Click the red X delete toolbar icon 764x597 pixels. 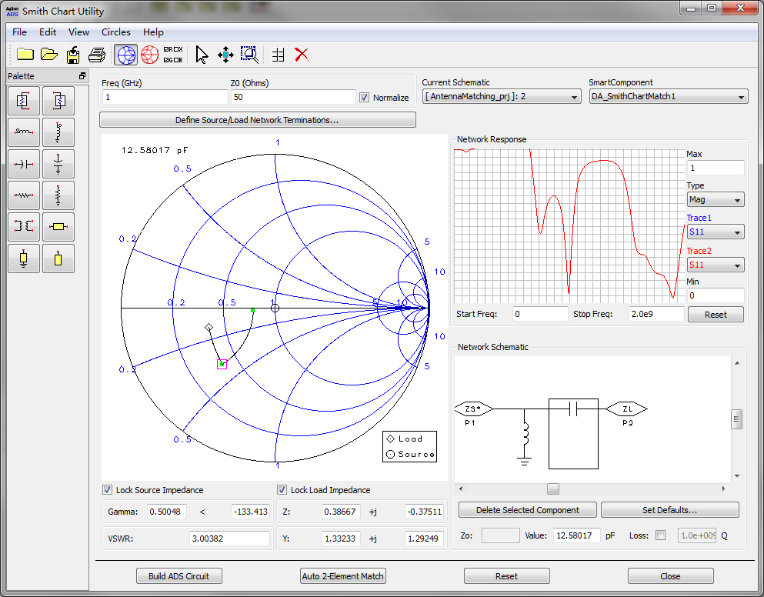[x=302, y=55]
